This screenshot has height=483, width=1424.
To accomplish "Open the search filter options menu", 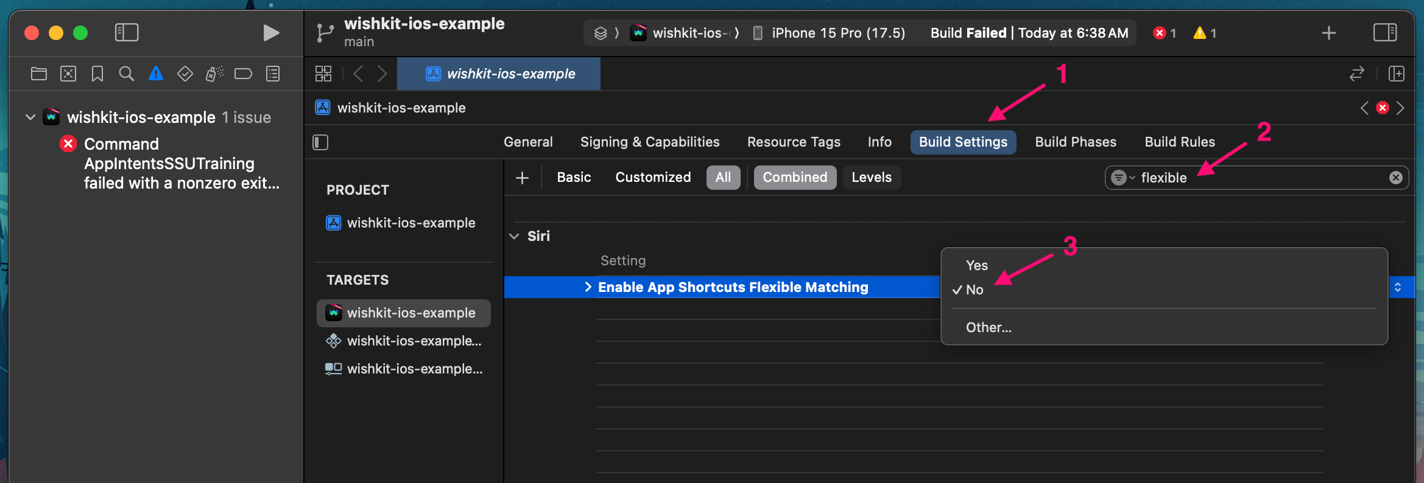I will (x=1123, y=178).
